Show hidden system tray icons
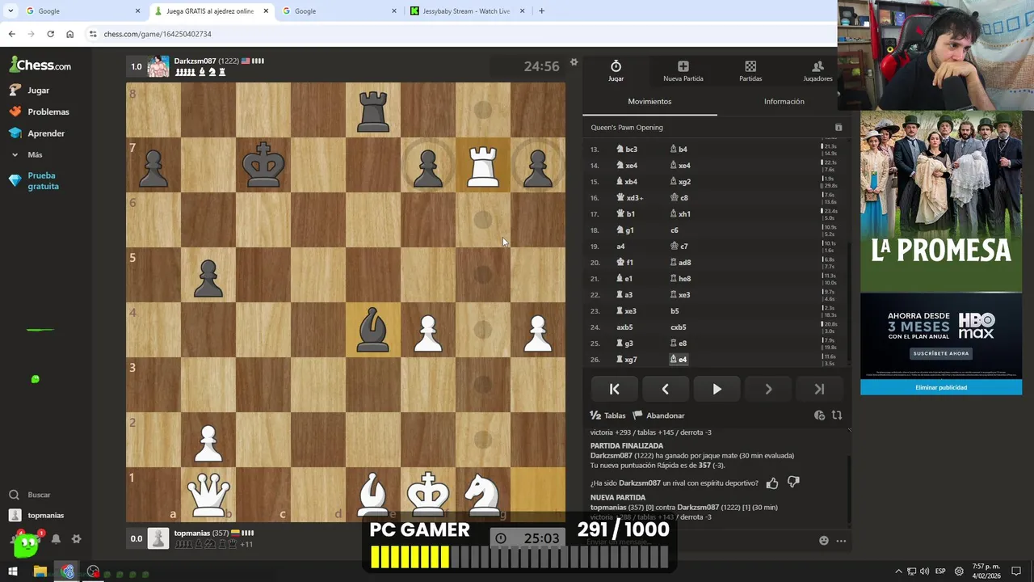 pyautogui.click(x=898, y=571)
